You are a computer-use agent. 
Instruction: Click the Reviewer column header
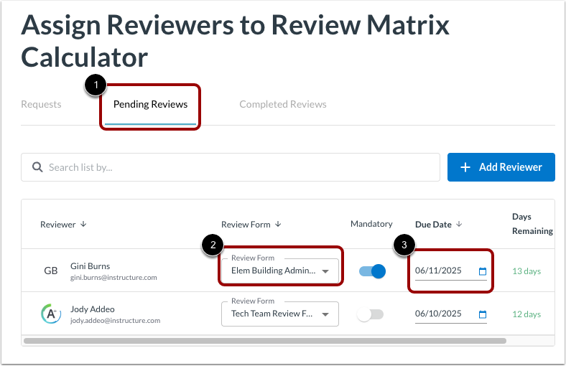[58, 225]
